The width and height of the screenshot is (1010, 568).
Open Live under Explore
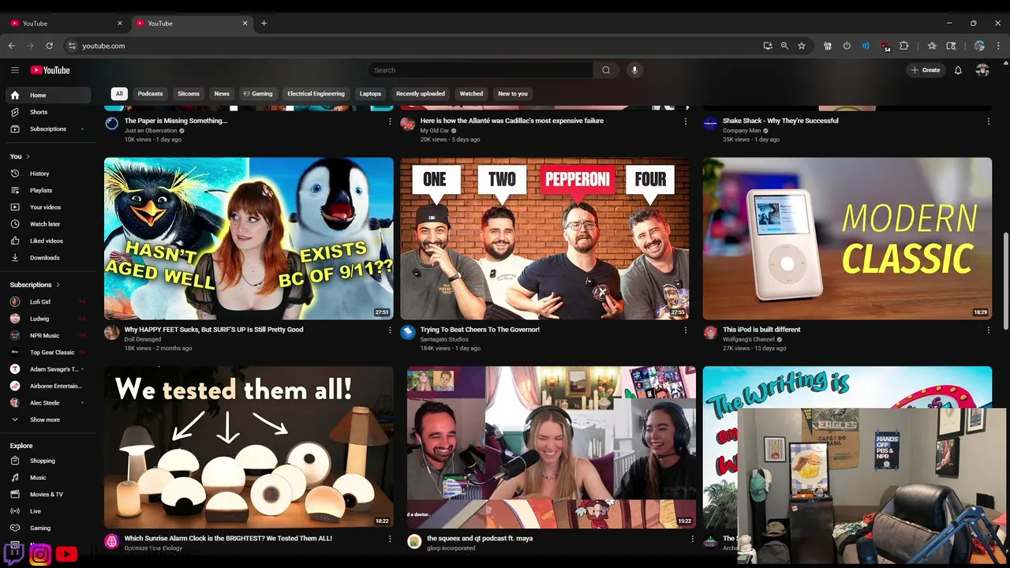click(48, 511)
